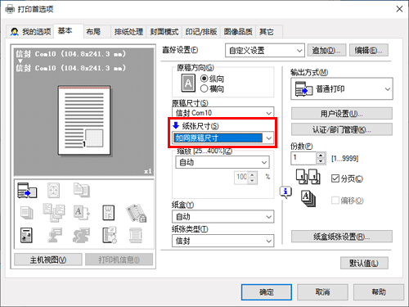Click greyed three scattered pages icon
The width and height of the screenshot is (409, 307).
click(x=54, y=213)
